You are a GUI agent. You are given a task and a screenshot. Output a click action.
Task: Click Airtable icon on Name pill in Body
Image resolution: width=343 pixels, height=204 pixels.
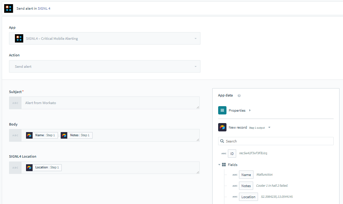[29, 135]
